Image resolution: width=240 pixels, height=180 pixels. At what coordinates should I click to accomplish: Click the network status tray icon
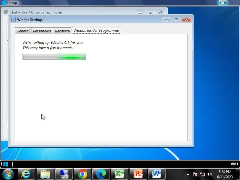(x=202, y=174)
